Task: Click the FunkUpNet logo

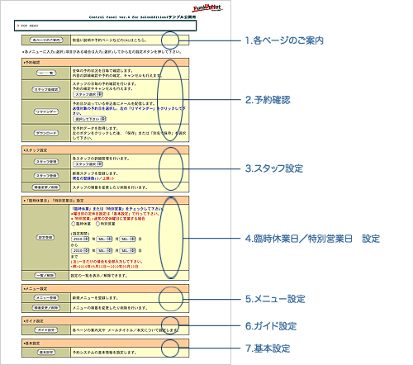Action: (x=207, y=7)
